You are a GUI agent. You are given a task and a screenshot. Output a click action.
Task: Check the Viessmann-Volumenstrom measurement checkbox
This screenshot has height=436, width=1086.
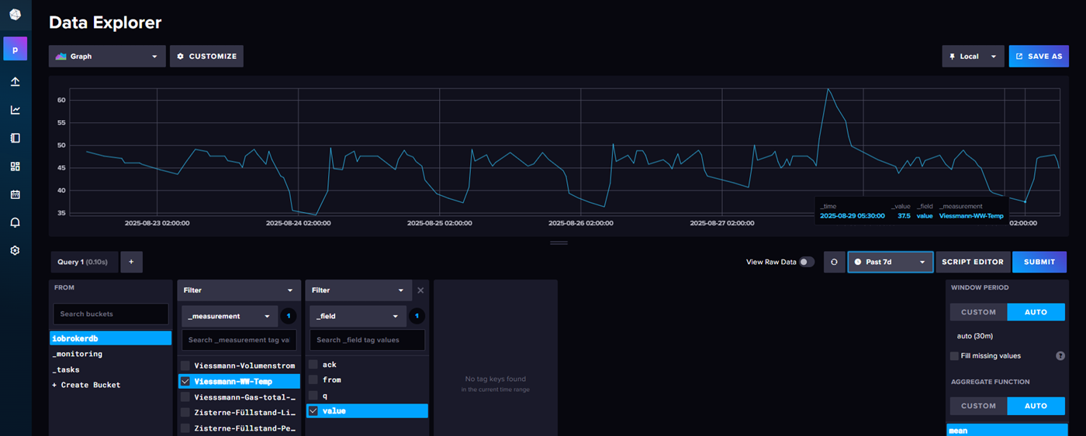[185, 366]
